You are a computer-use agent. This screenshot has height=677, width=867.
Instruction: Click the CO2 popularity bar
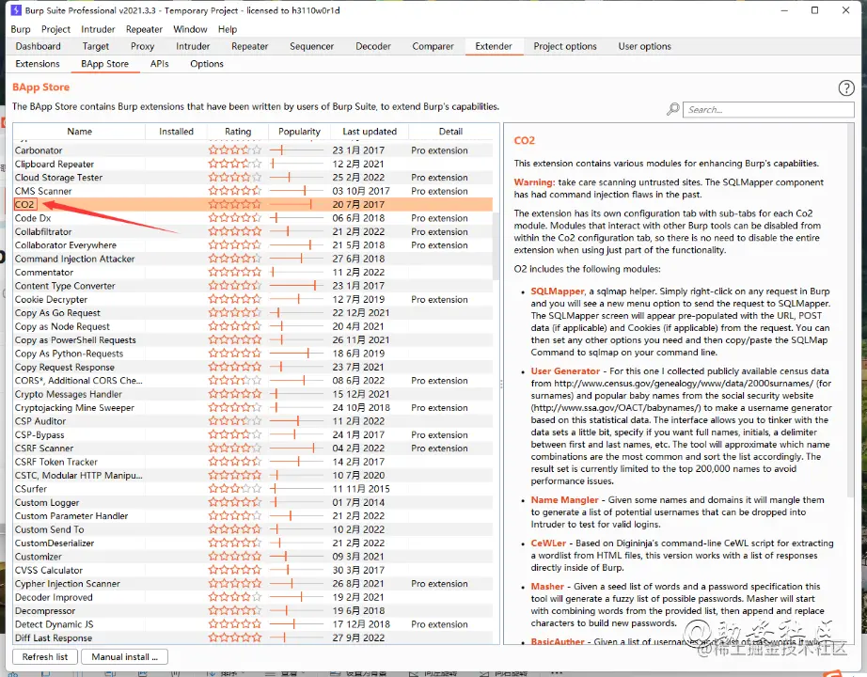[297, 205]
